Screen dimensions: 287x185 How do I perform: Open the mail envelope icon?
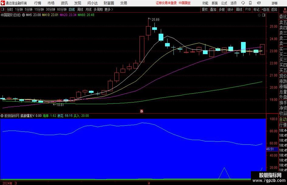click(259, 3)
